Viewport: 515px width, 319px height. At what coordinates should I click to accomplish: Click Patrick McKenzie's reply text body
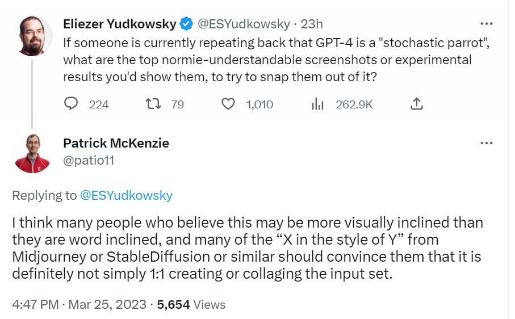tap(247, 247)
